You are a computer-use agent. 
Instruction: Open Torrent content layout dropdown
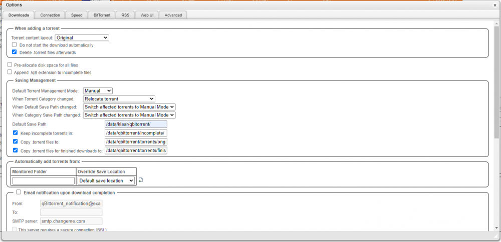coord(82,37)
